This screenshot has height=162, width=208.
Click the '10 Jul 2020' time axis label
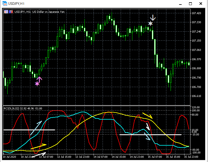pos(9,157)
